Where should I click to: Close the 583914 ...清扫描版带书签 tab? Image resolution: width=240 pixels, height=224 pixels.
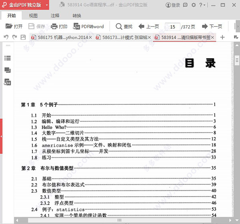pyautogui.click(x=212, y=37)
